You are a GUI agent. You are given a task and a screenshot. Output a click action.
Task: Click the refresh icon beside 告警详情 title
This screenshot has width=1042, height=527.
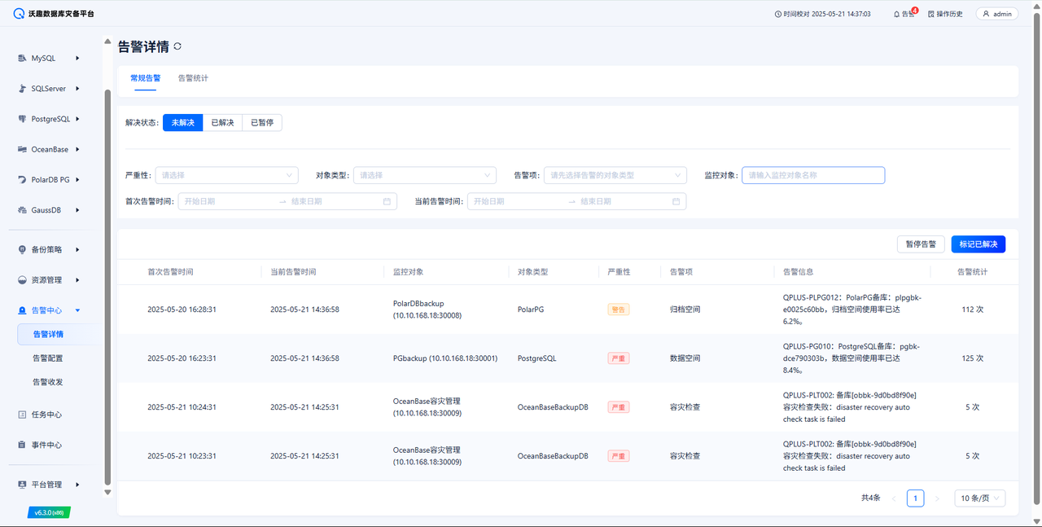177,46
